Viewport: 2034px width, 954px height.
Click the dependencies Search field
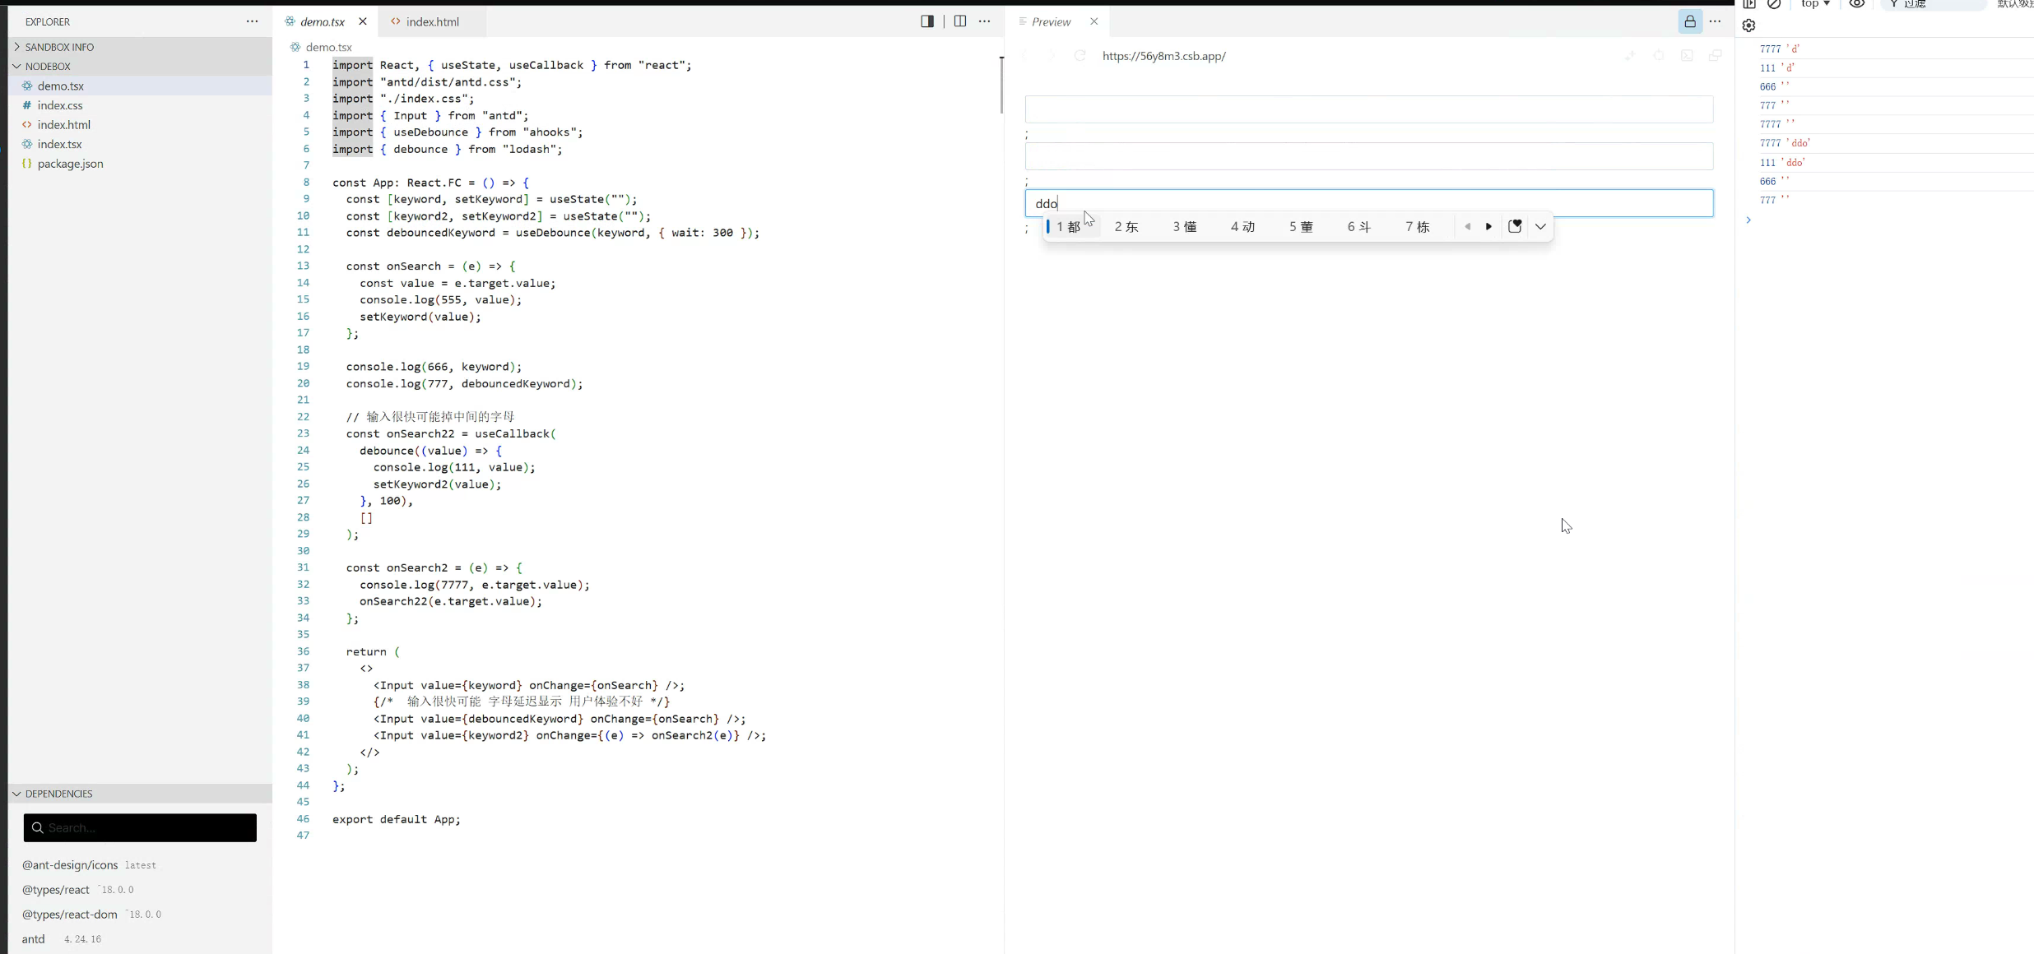pos(140,828)
